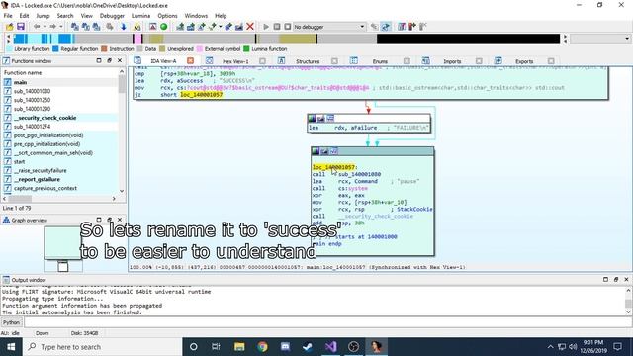Switch to the Hex View-1 tab

click(235, 61)
